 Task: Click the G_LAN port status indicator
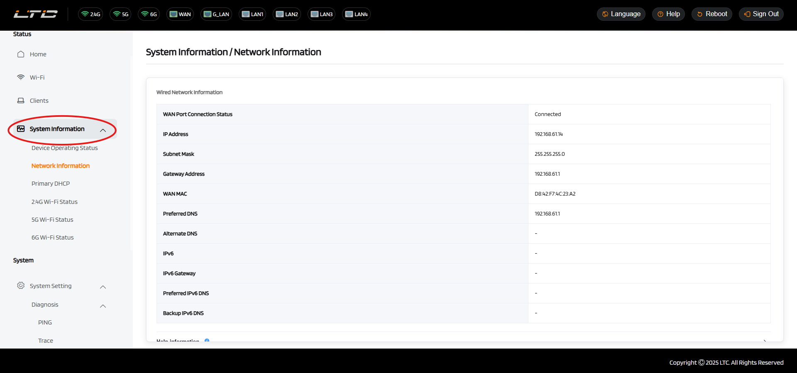coord(216,14)
